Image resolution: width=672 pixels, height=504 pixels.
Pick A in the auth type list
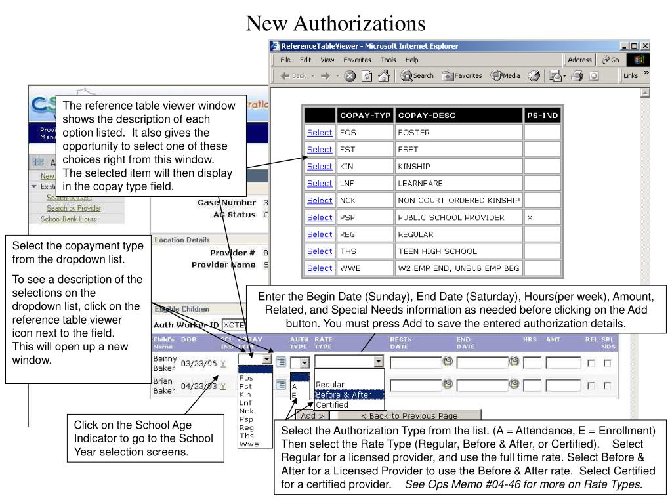coord(299,386)
